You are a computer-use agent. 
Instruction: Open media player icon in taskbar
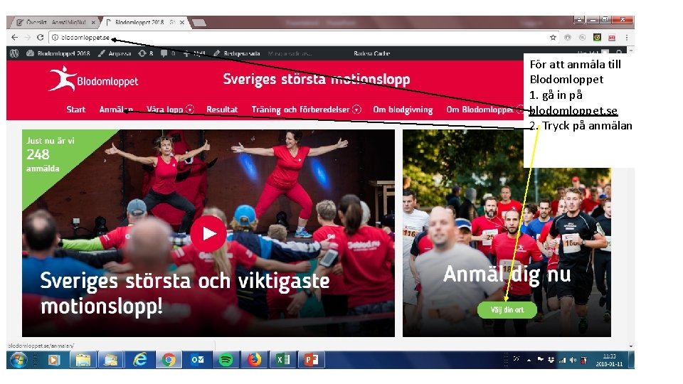pyautogui.click(x=54, y=360)
